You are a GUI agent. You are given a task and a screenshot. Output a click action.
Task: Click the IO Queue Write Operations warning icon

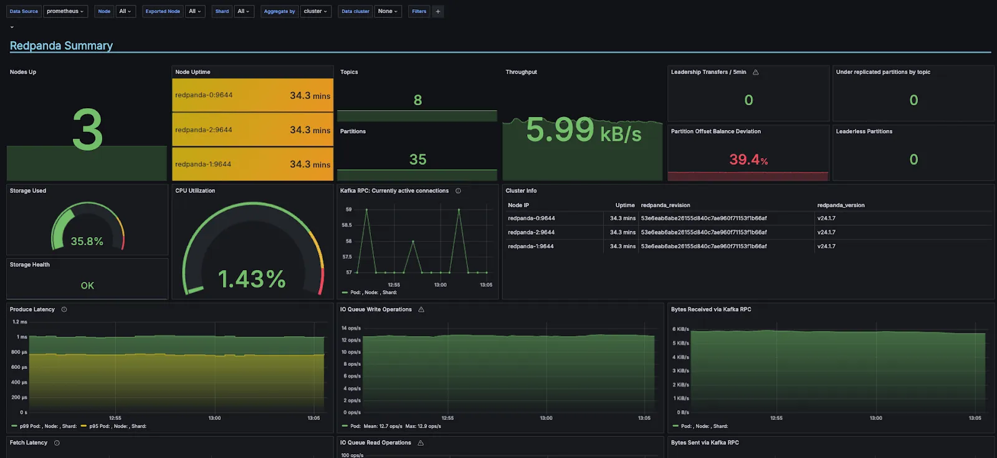click(421, 309)
